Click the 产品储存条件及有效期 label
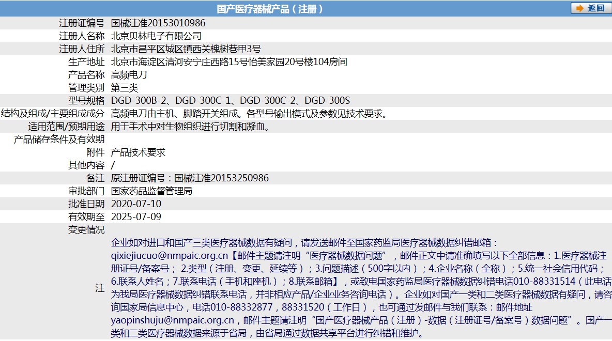 pos(59,139)
